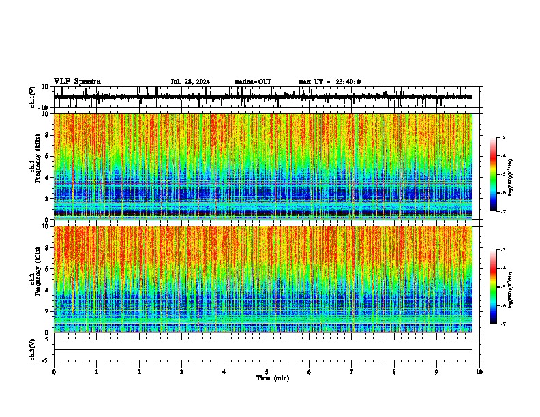Image resolution: width=540 pixels, height=417 pixels.
Task: Click the ch.2 color scale 'log(PSD)' unit label
Action: [x=511, y=290]
